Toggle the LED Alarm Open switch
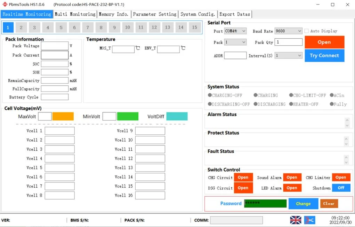Screen dimensions: 355x227 (292, 188)
